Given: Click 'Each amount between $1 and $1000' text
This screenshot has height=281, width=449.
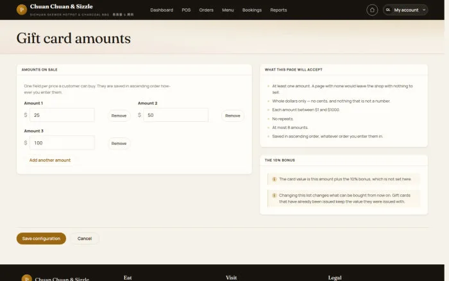Looking at the screenshot, I should pyautogui.click(x=305, y=110).
